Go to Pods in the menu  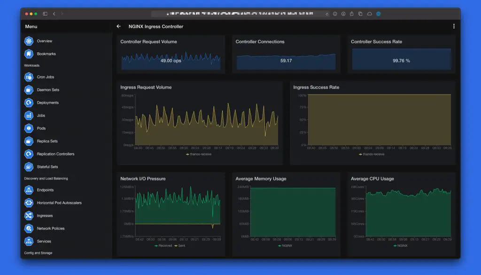[x=41, y=128]
